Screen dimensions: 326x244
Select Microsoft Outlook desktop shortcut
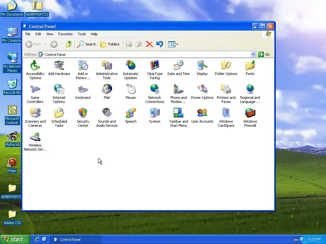pos(12,115)
